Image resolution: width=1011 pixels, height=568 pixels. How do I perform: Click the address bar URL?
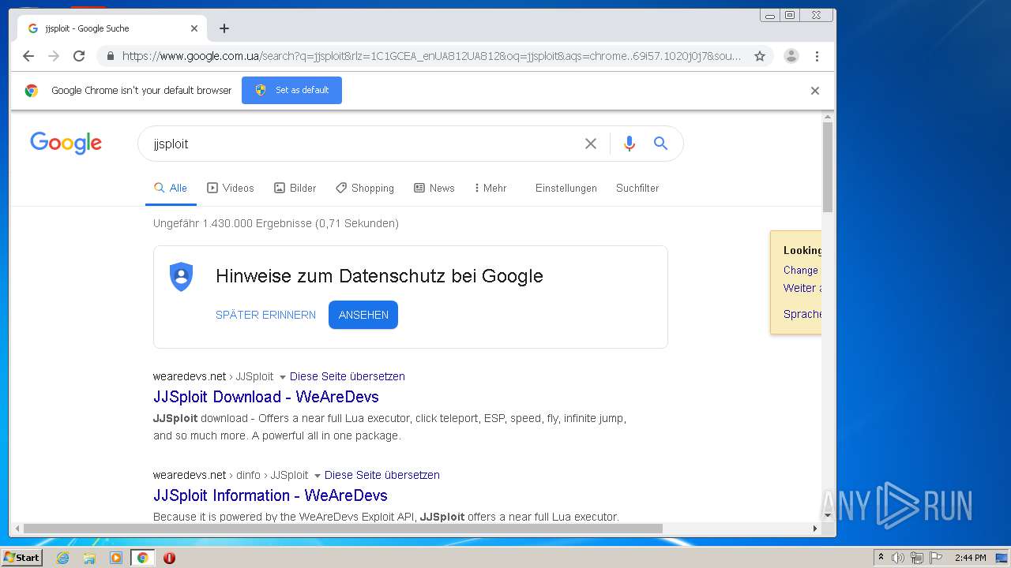[431, 56]
